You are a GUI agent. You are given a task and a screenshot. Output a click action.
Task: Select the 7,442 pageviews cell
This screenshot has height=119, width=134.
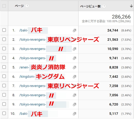(x=114, y=77)
